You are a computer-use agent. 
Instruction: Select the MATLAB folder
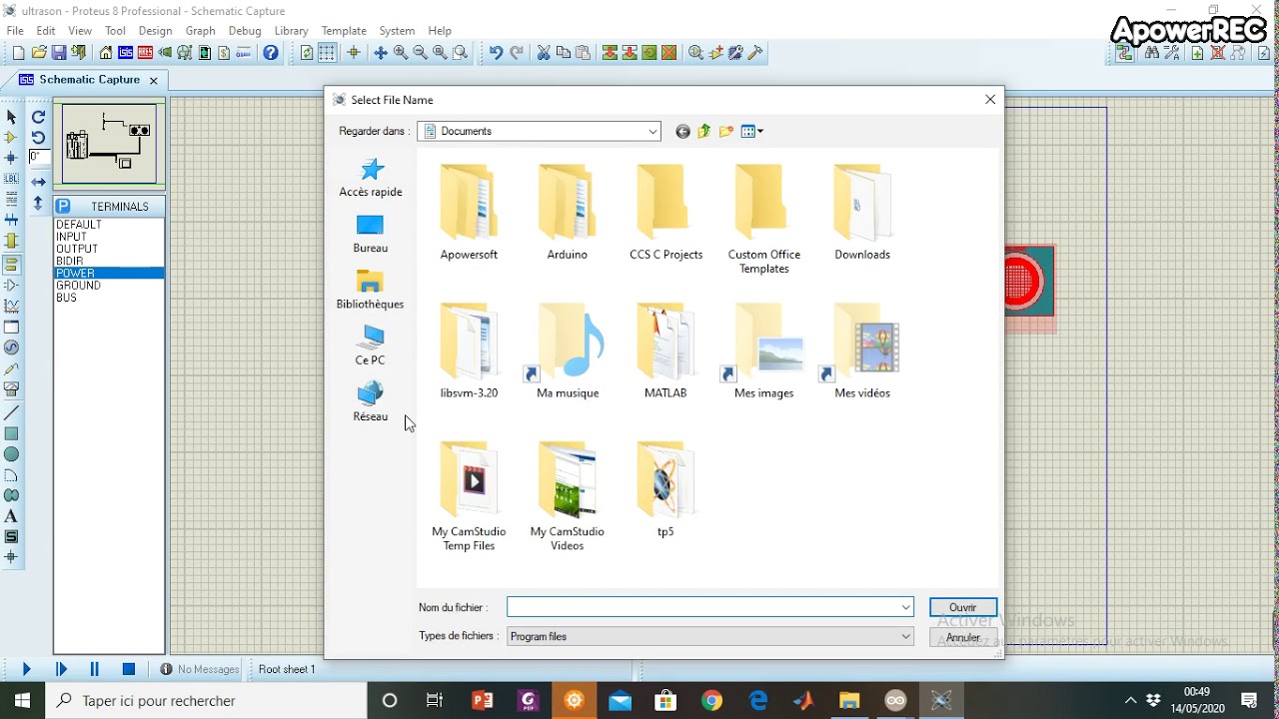[x=665, y=351]
